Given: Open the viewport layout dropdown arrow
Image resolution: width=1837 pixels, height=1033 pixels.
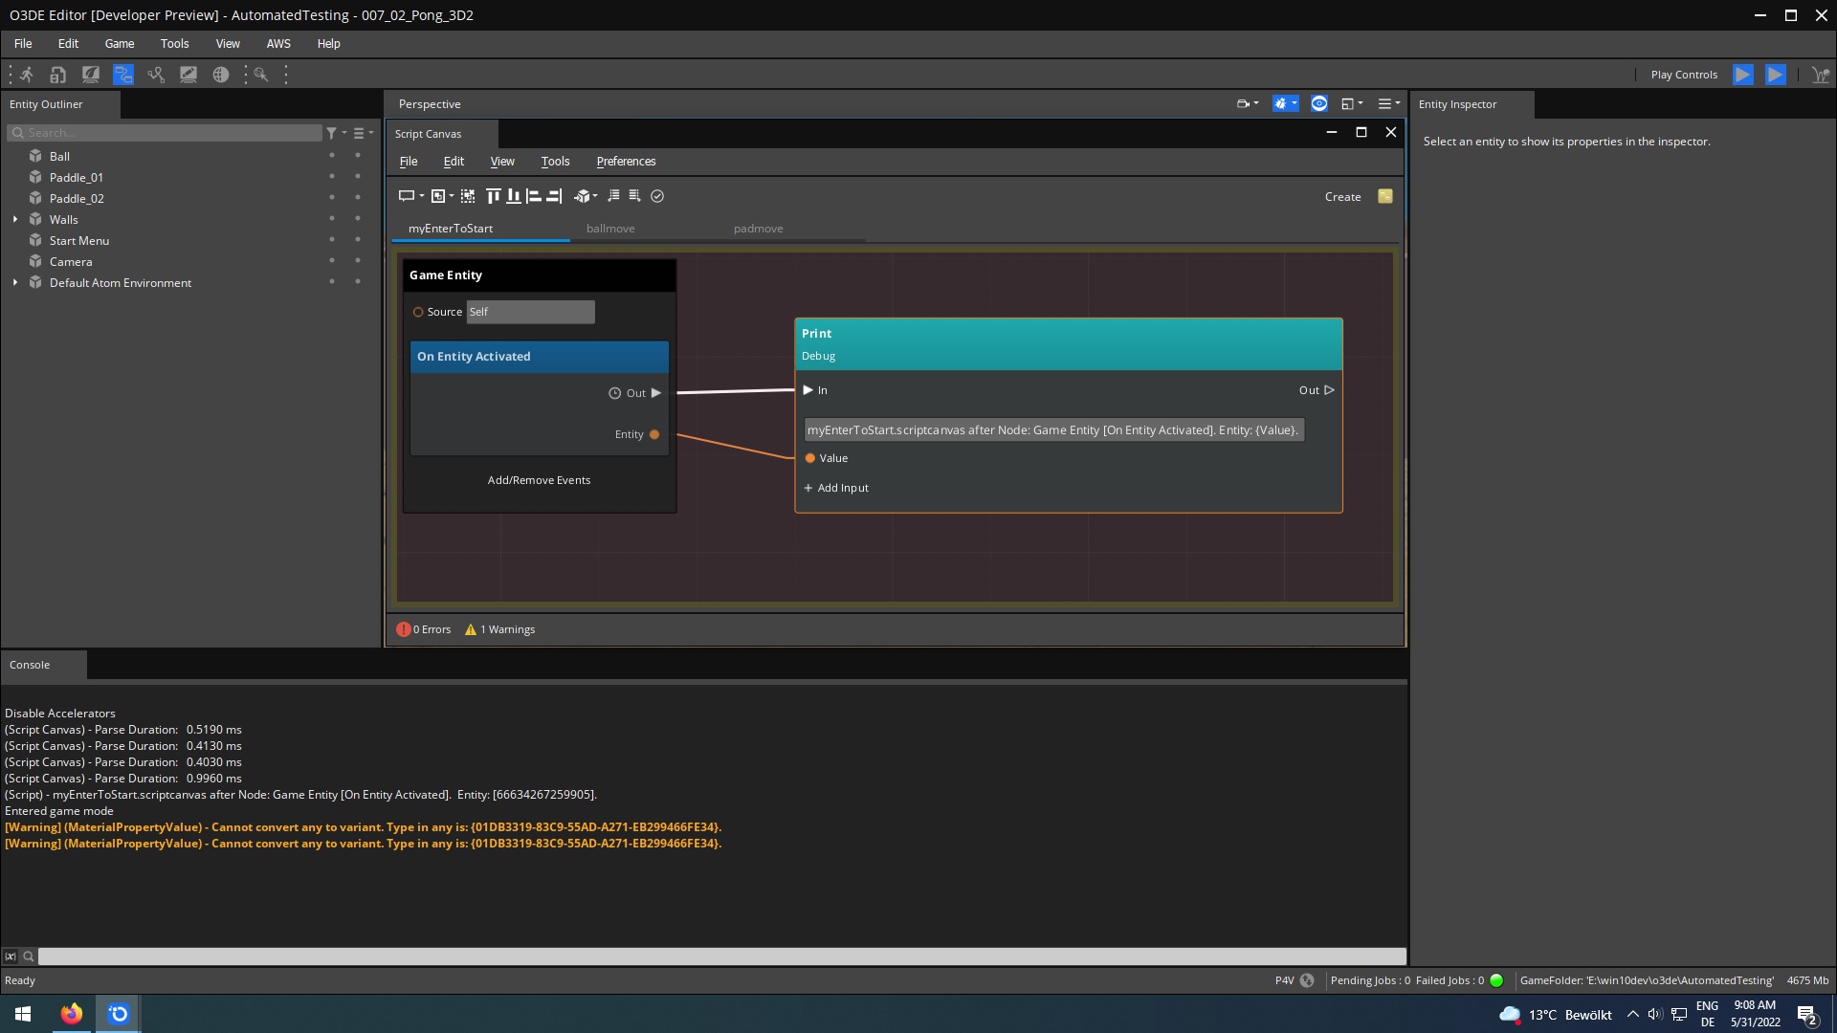Looking at the screenshot, I should pos(1361,103).
